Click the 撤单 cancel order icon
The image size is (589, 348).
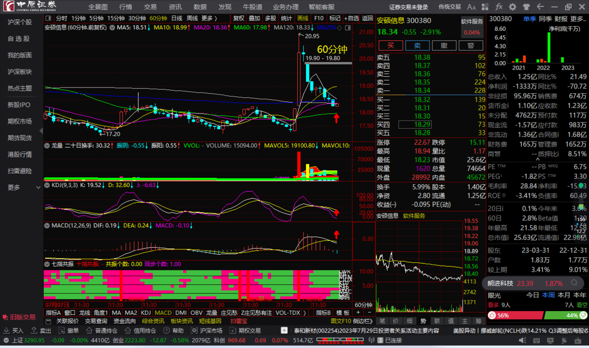[62, 331]
